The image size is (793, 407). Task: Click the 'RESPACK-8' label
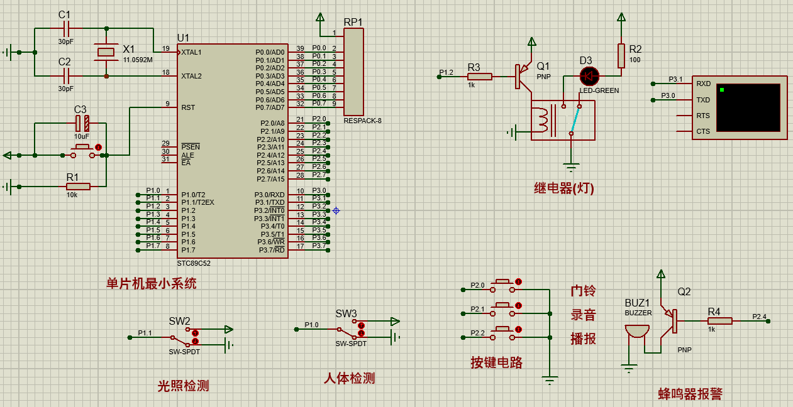362,121
